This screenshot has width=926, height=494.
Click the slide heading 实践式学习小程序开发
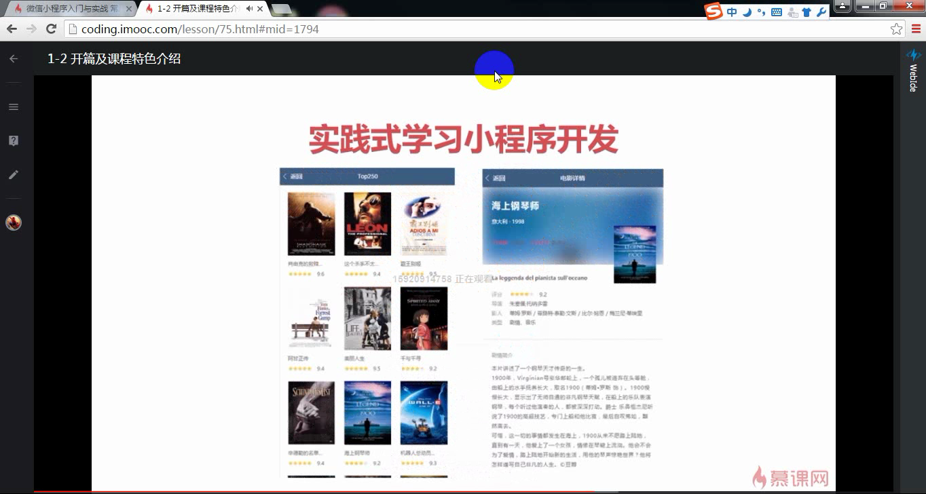464,140
